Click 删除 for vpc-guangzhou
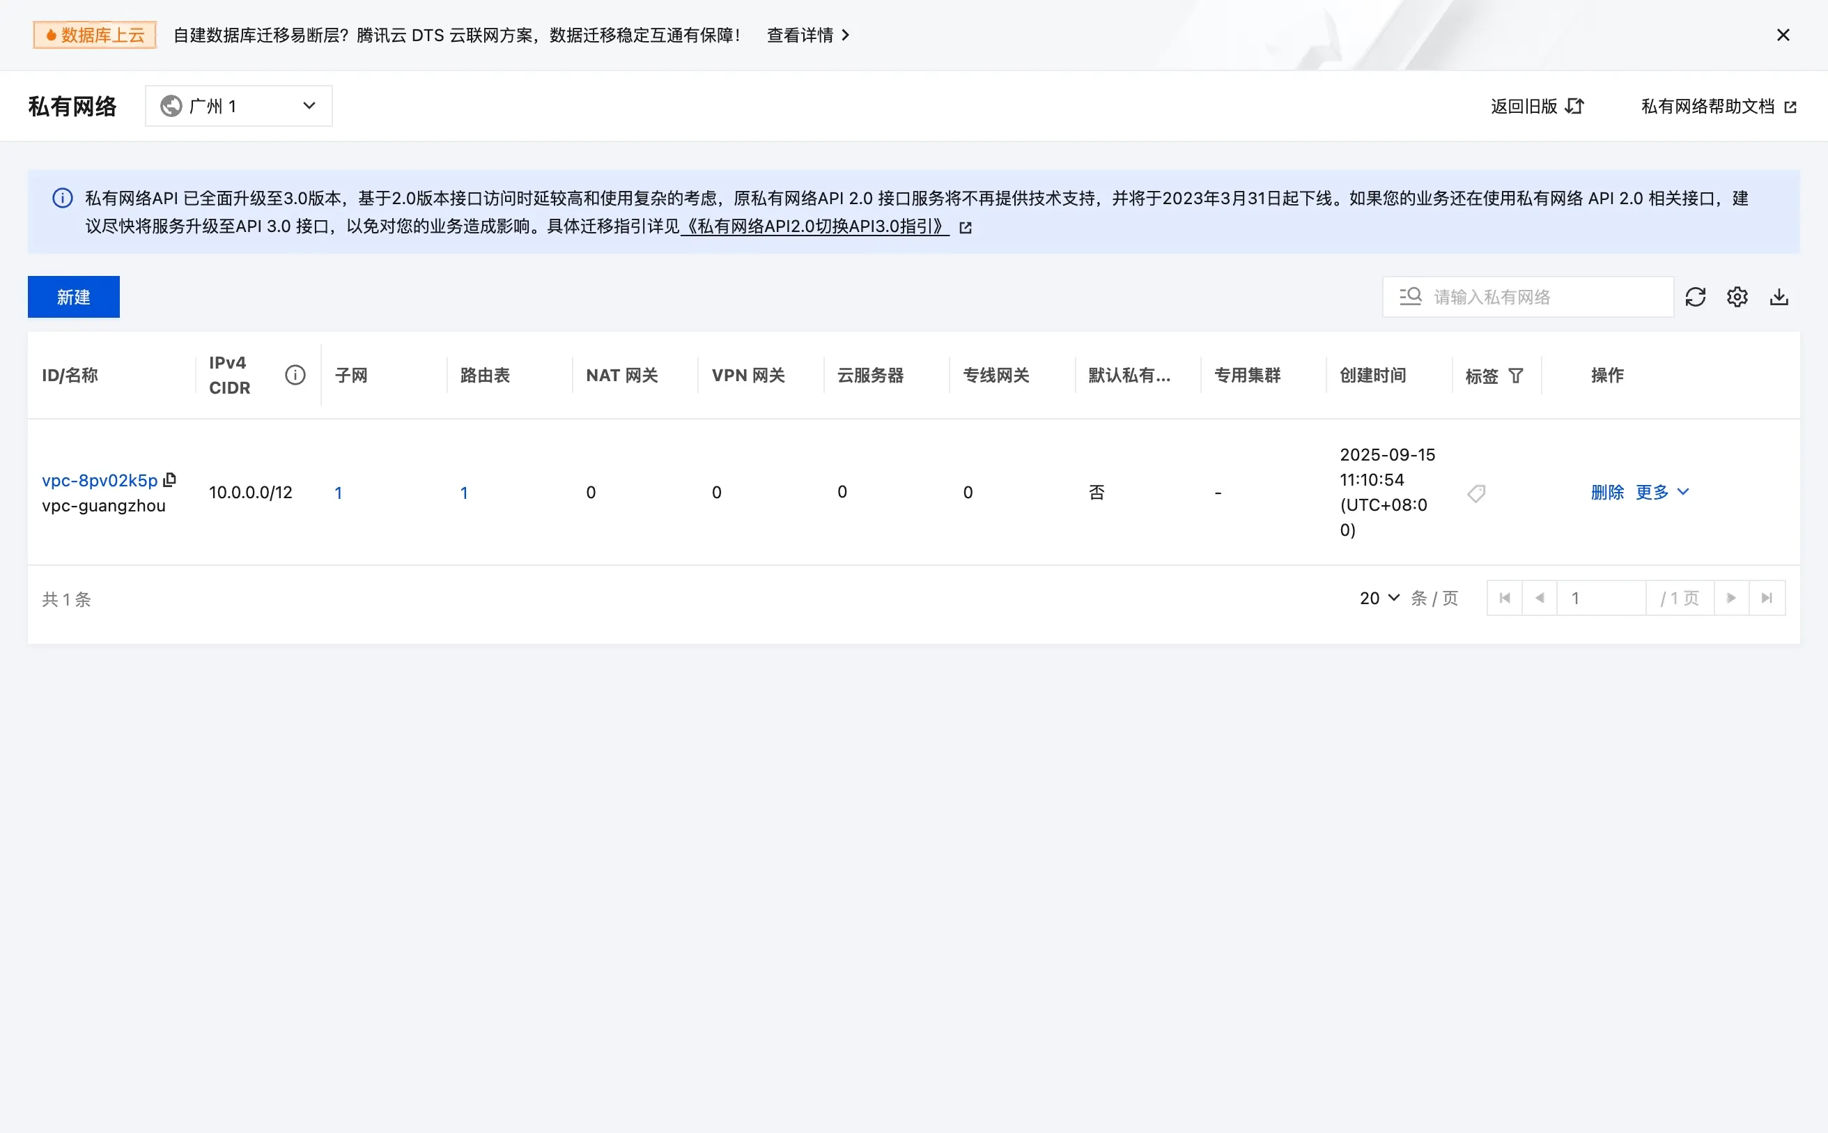 coord(1606,493)
